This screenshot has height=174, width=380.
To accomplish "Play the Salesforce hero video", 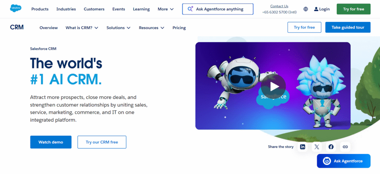I will click(273, 86).
